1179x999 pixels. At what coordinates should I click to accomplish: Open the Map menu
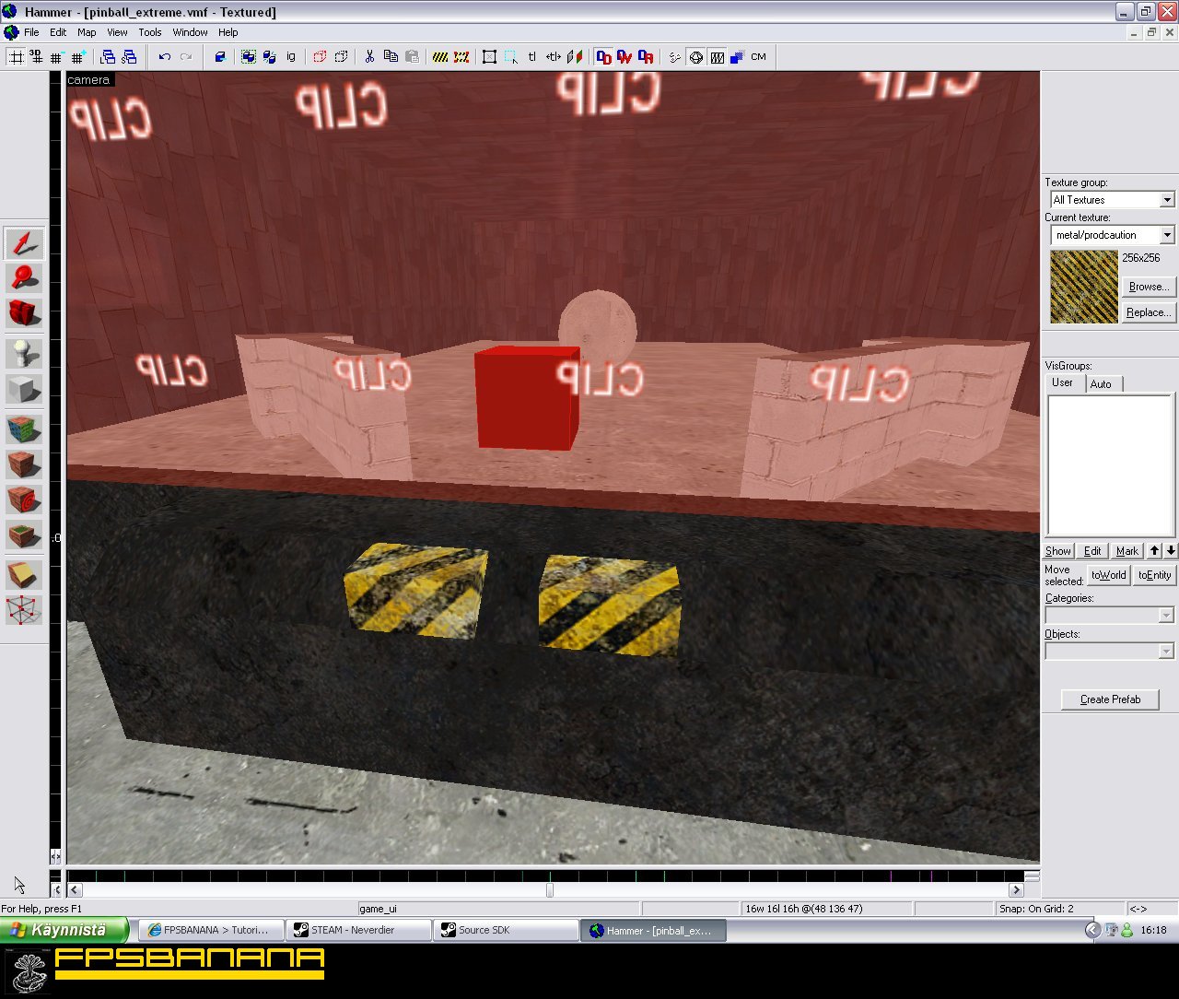87,32
